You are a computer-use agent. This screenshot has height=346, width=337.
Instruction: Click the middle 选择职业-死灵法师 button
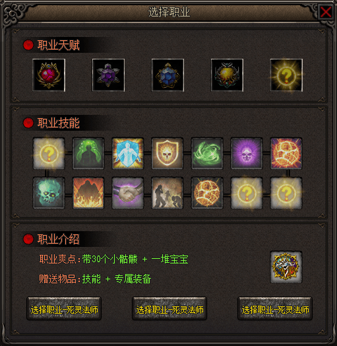(169, 308)
